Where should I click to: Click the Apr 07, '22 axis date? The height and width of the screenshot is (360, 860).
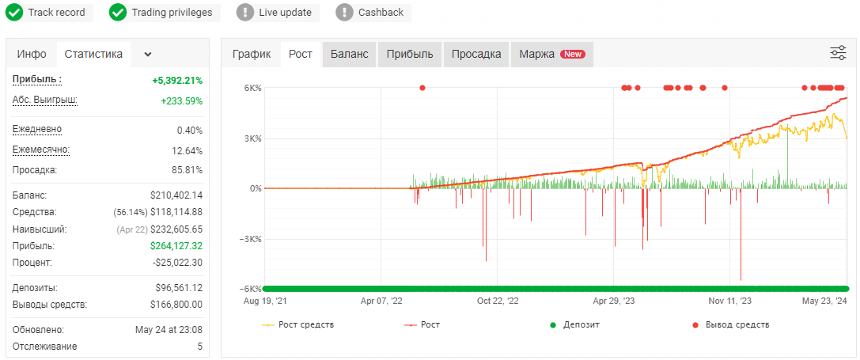[381, 301]
